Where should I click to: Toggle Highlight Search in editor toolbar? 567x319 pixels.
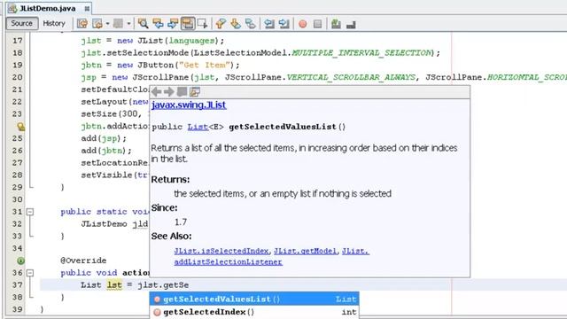click(188, 24)
